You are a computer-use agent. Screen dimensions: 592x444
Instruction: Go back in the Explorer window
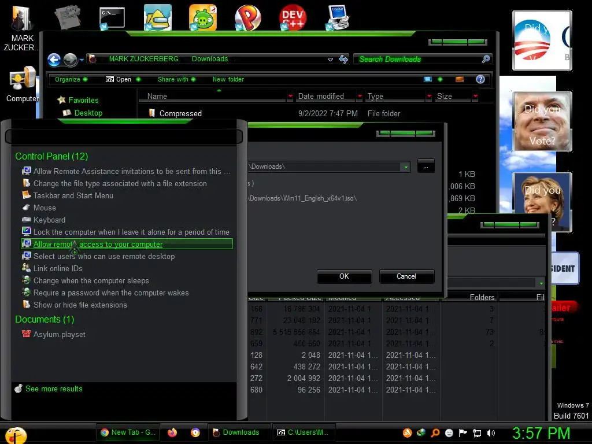[54, 60]
